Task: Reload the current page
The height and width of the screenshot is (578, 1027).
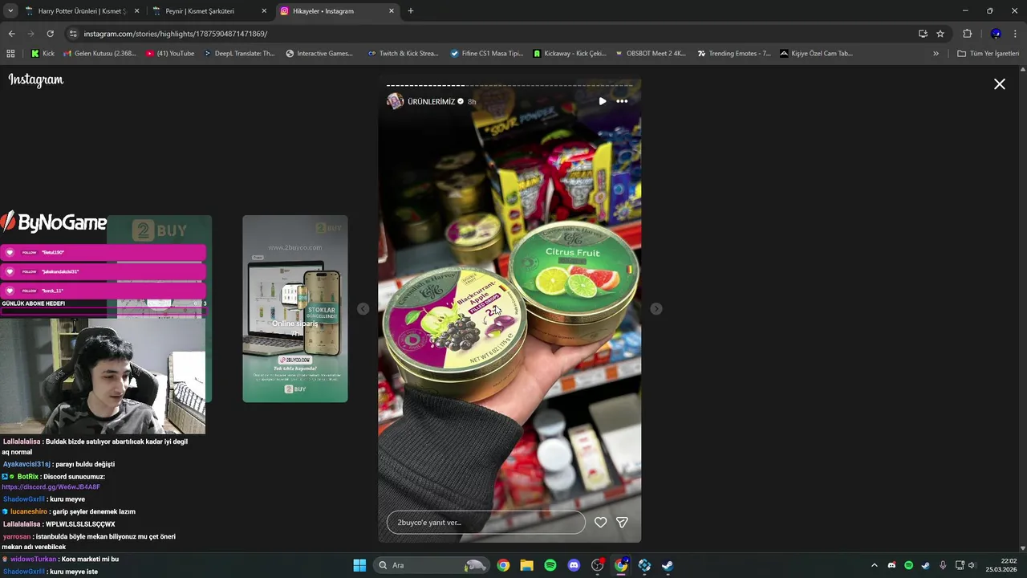Action: point(50,34)
